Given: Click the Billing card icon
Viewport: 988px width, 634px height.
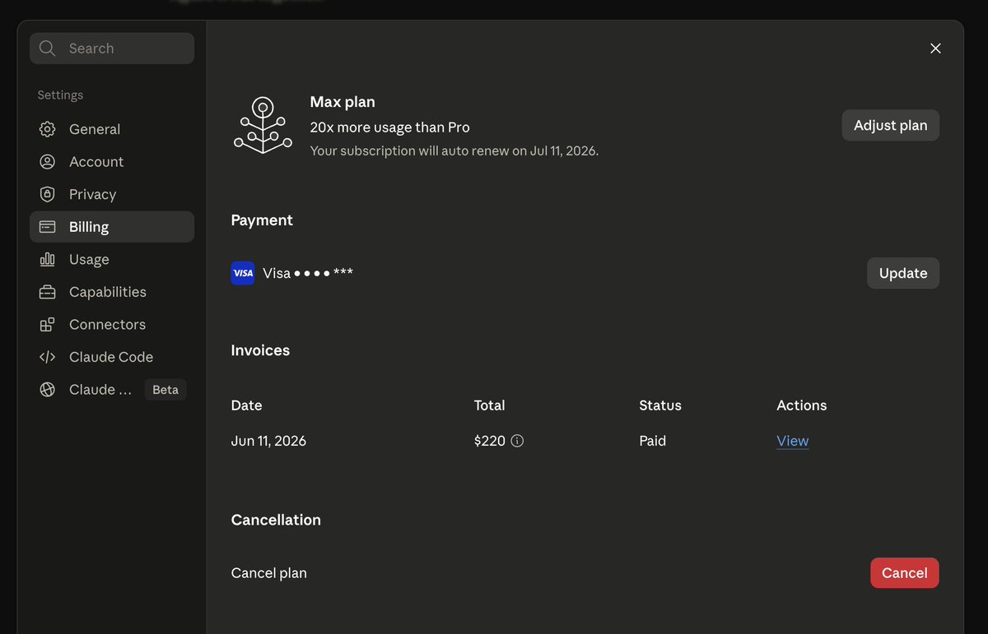Looking at the screenshot, I should tap(48, 227).
